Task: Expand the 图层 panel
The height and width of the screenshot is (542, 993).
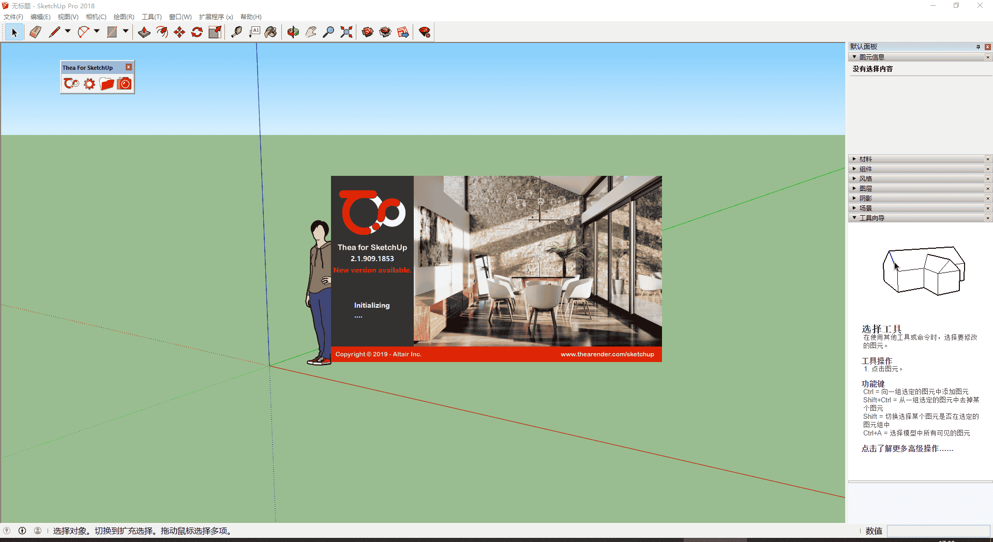Action: (854, 189)
